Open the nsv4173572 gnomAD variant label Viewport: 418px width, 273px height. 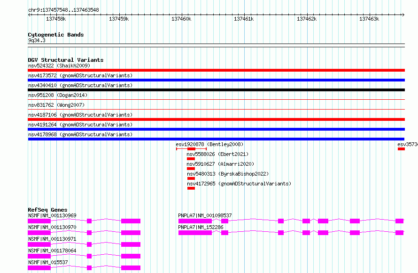pyautogui.click(x=80, y=75)
